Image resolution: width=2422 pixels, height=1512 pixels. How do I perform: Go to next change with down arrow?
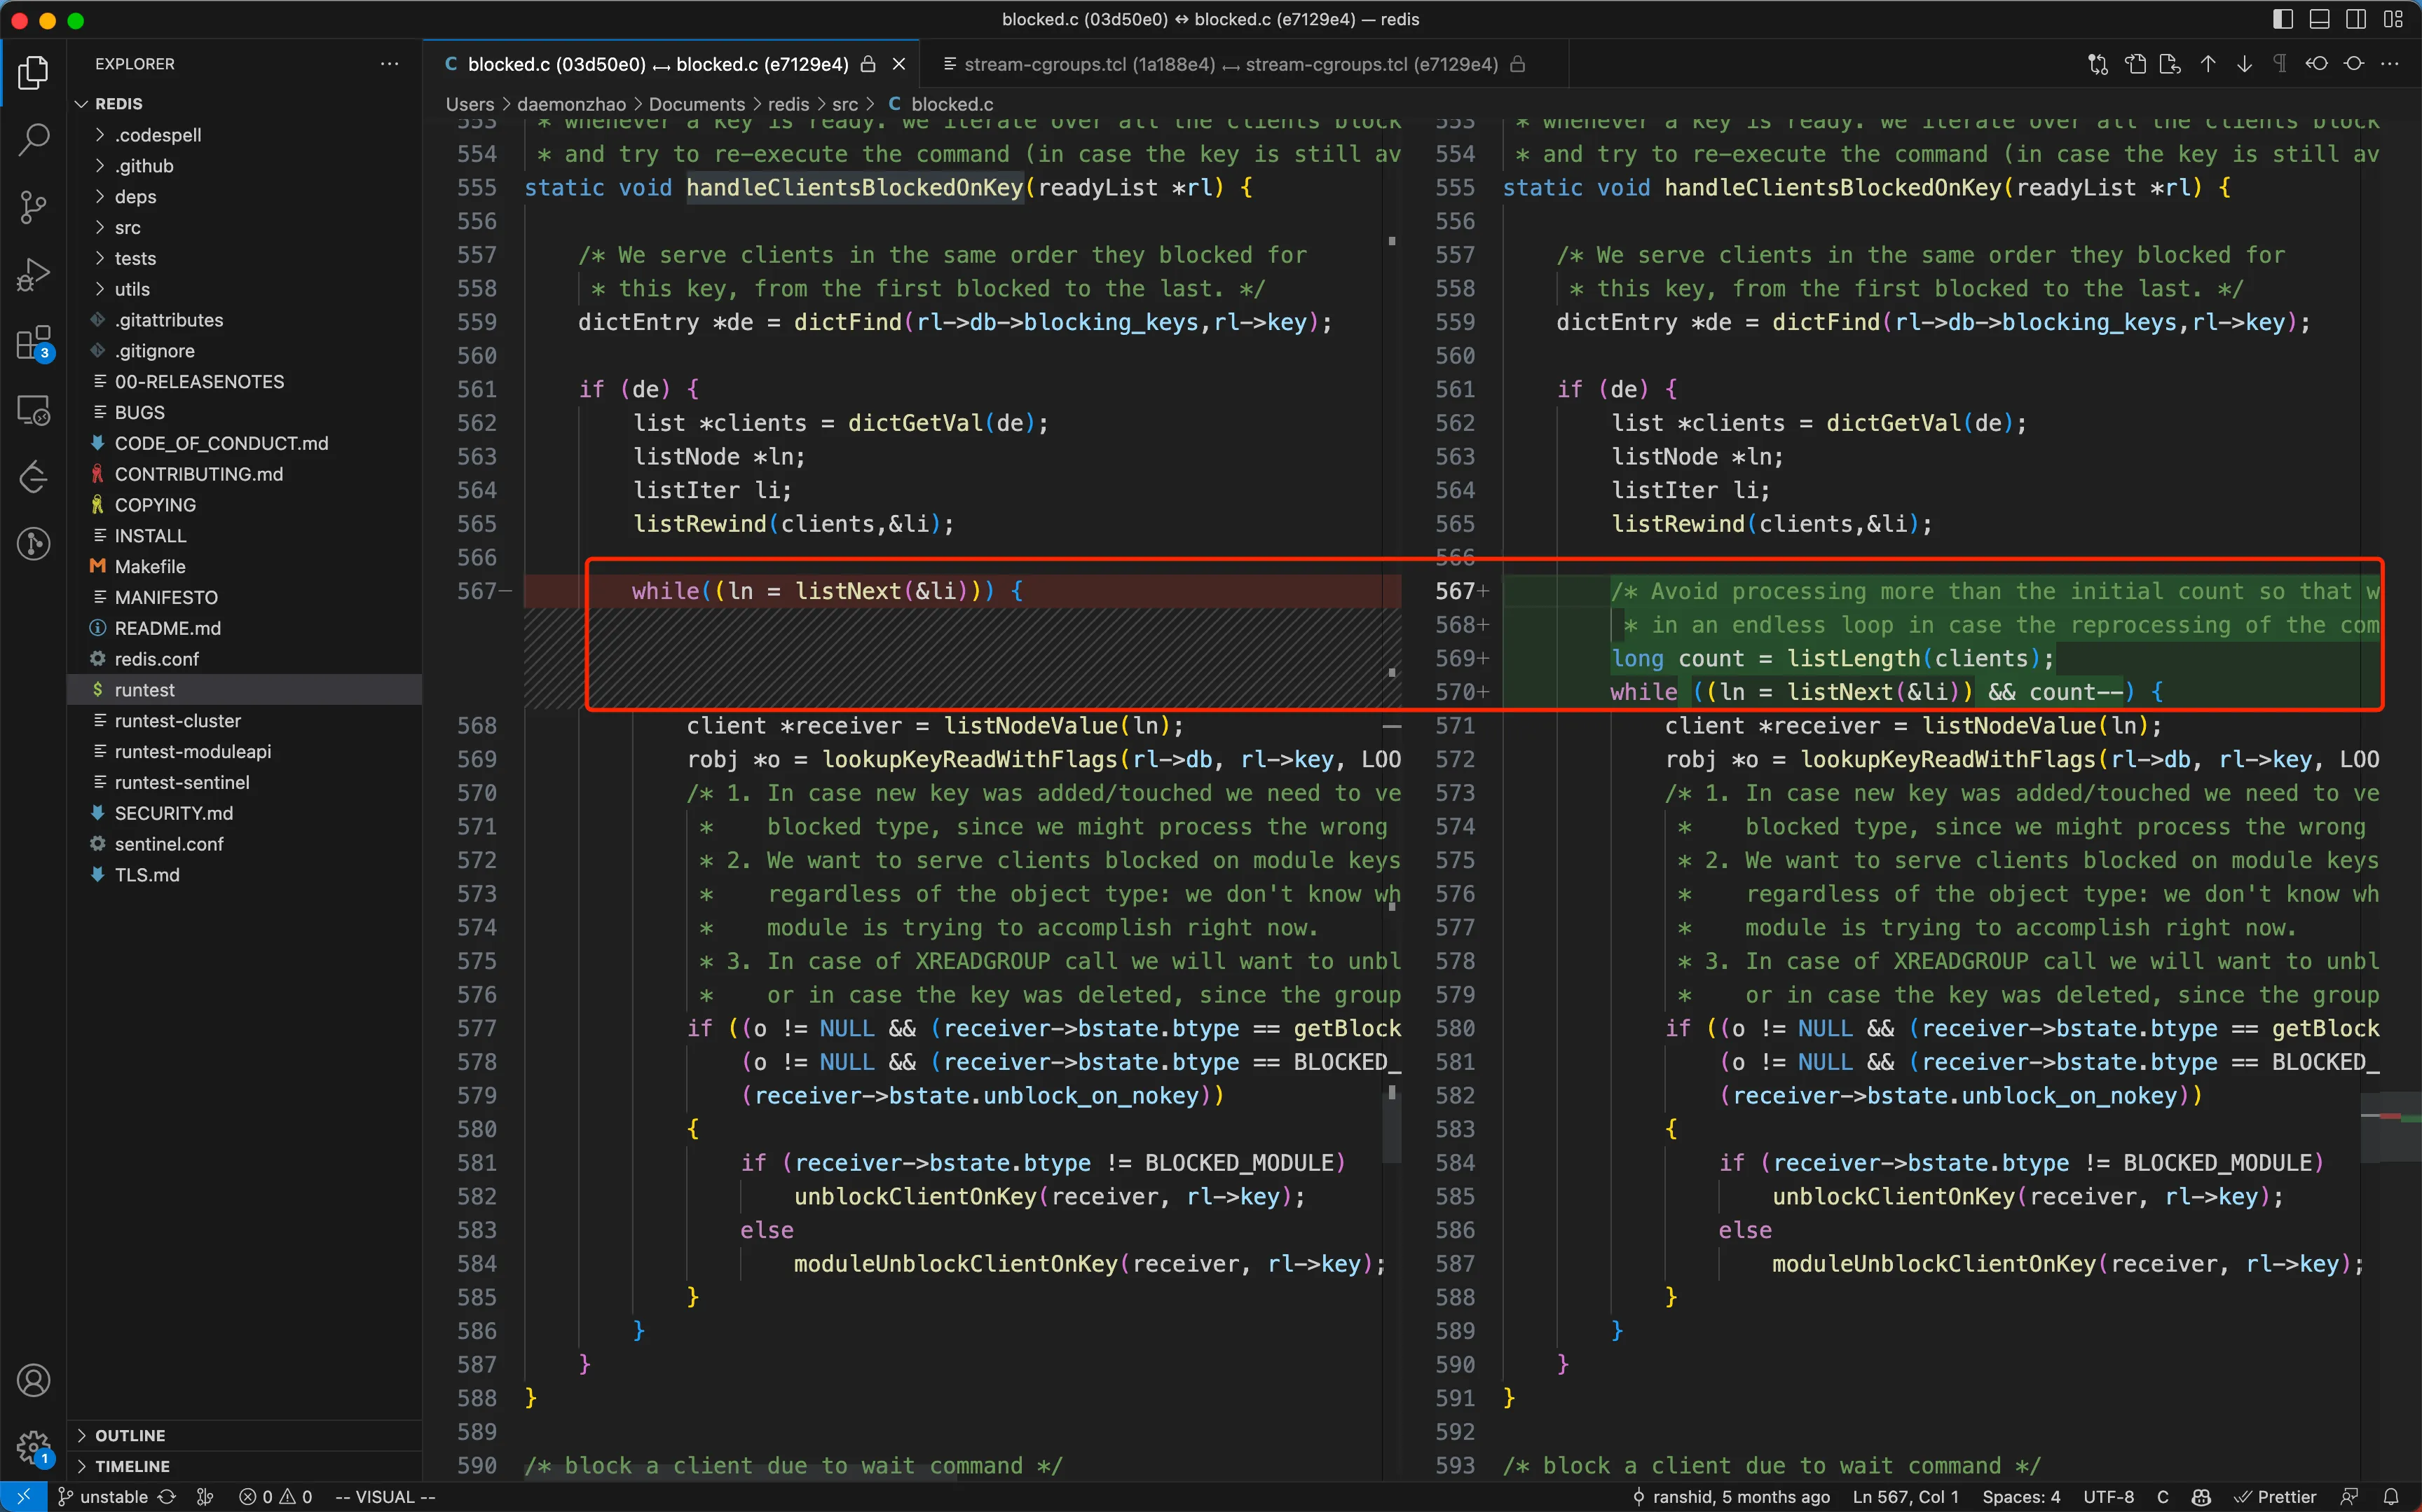[x=2244, y=64]
